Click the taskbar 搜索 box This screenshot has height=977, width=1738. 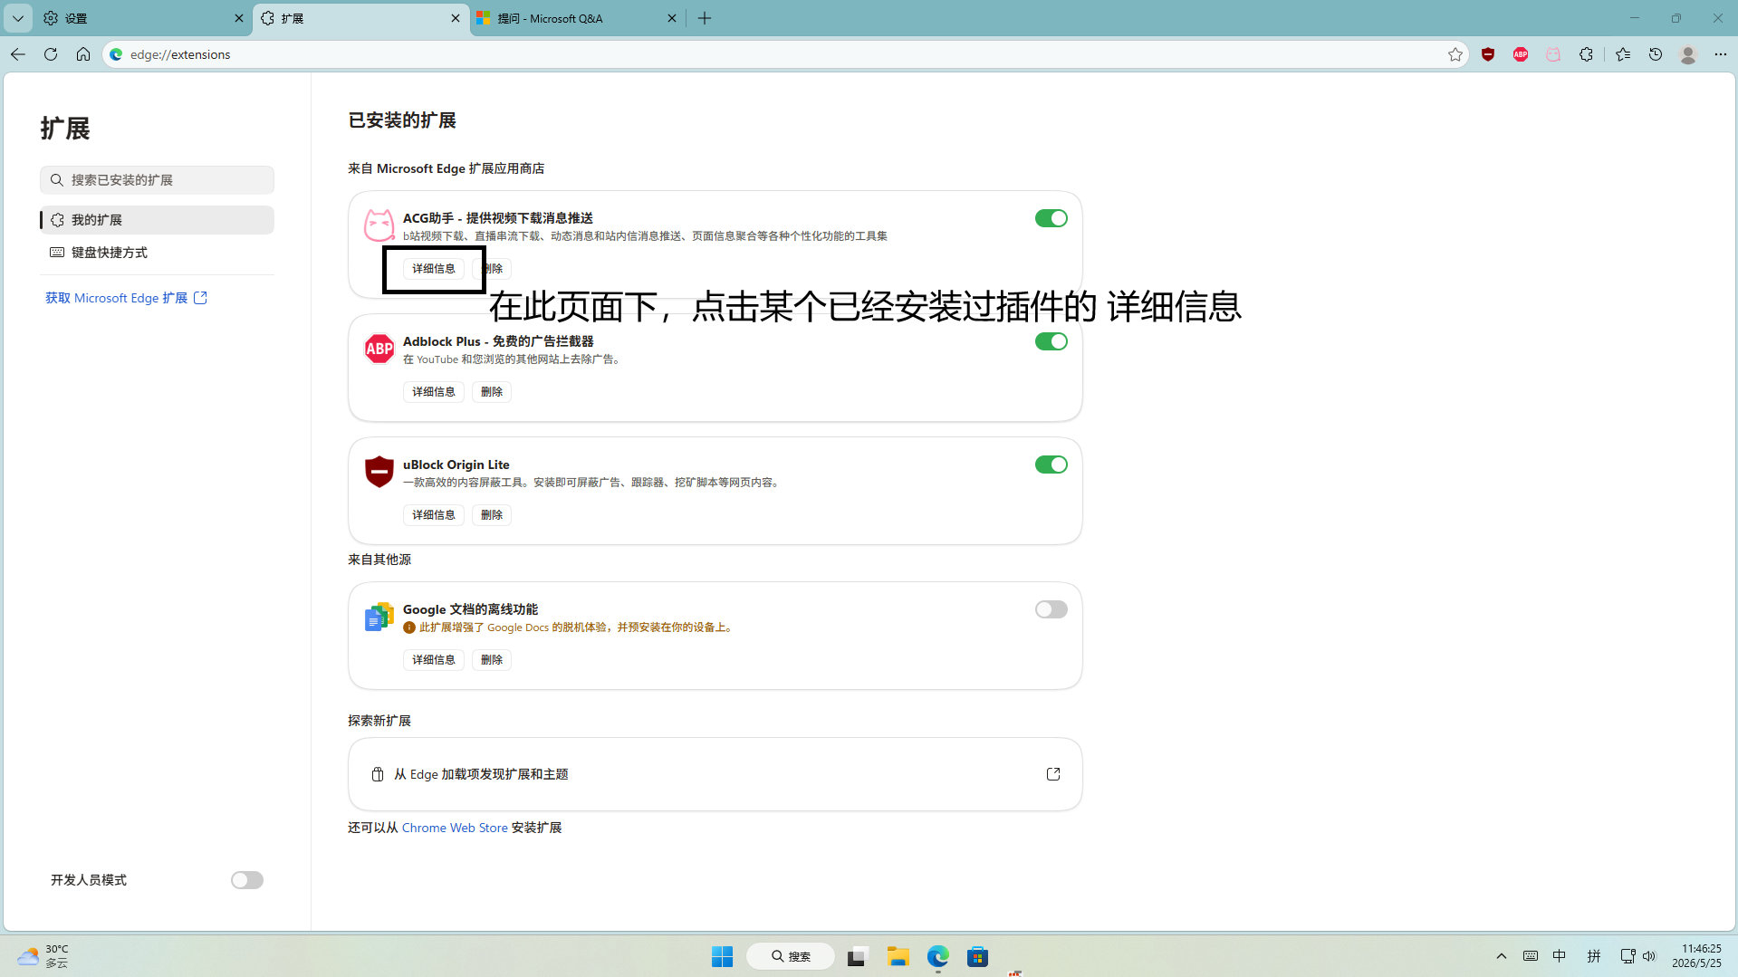click(791, 956)
